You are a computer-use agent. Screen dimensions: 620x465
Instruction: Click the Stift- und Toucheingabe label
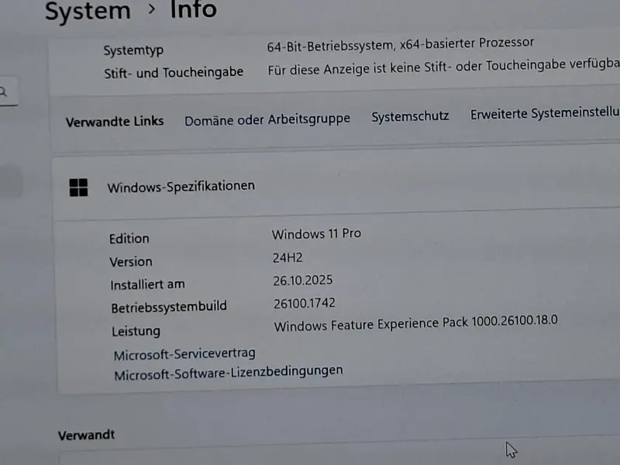tap(174, 72)
